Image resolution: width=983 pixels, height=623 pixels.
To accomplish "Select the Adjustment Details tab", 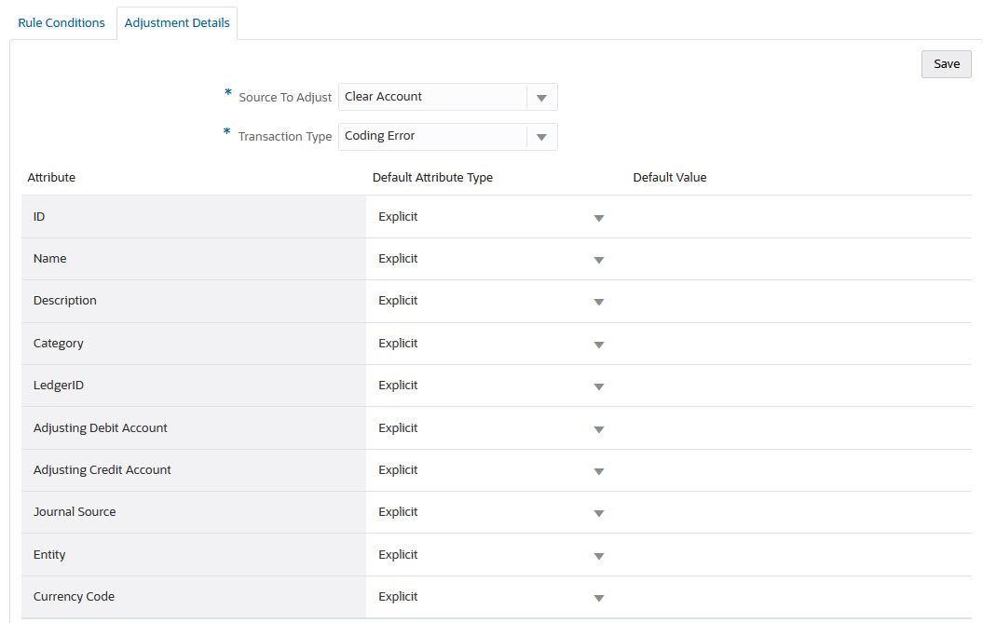I will pyautogui.click(x=177, y=23).
